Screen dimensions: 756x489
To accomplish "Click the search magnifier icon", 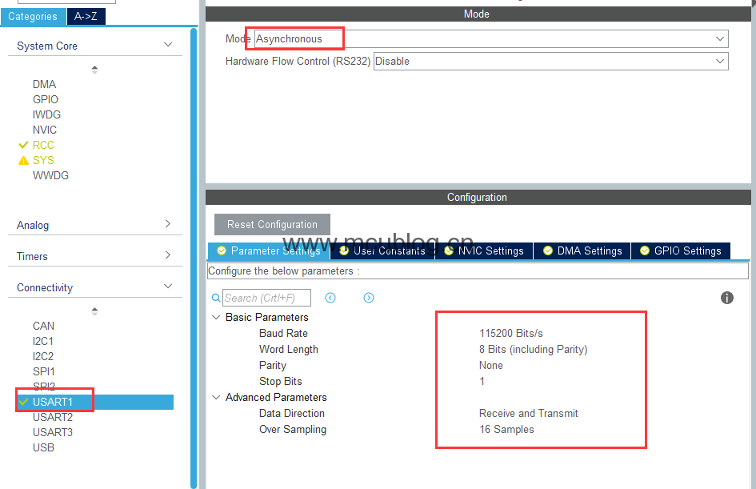I will click(x=216, y=298).
